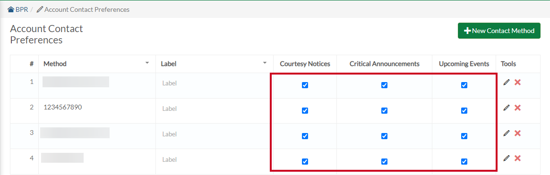Click the Label column header text
The height and width of the screenshot is (175, 550).
168,64
